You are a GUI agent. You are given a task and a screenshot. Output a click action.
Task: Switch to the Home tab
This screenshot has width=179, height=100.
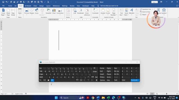tap(10, 6)
